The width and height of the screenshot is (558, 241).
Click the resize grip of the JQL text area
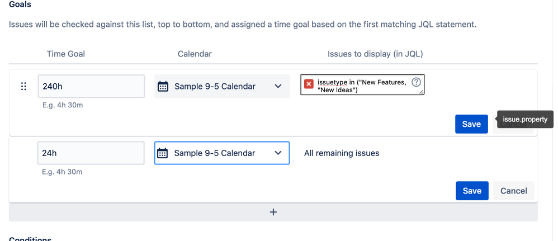click(x=422, y=93)
